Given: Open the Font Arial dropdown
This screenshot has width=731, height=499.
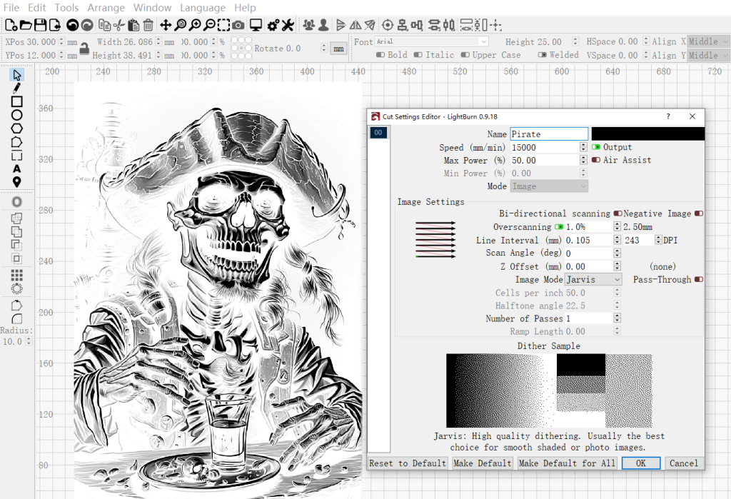Looking at the screenshot, I should click(x=432, y=41).
